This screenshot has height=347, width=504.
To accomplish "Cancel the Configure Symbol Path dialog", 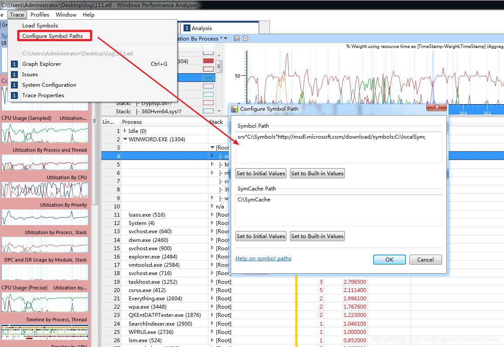I will (x=425, y=260).
